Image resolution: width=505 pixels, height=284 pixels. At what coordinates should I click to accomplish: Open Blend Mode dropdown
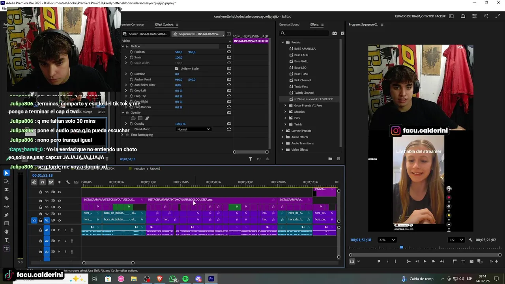(x=193, y=129)
